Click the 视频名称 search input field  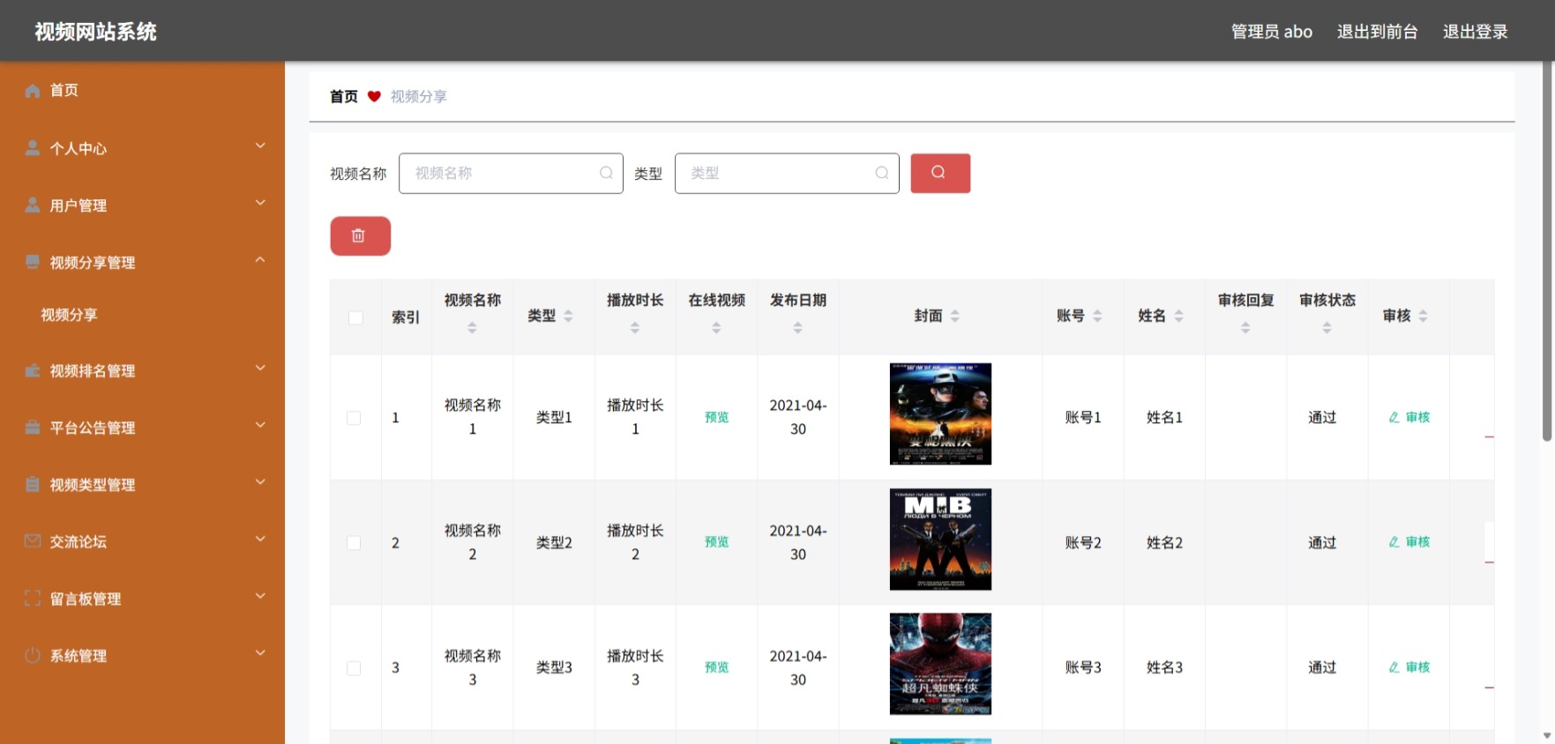coord(511,173)
